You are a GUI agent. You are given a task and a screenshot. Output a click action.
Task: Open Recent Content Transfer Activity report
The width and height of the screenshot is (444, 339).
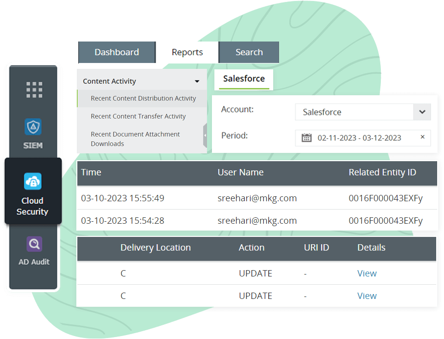(x=139, y=116)
